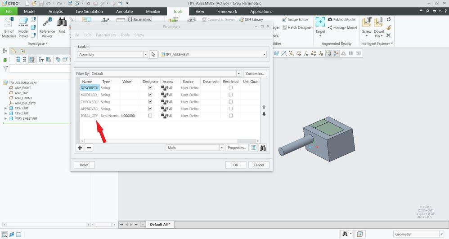Open the Filter By Default dropdown

pos(239,74)
